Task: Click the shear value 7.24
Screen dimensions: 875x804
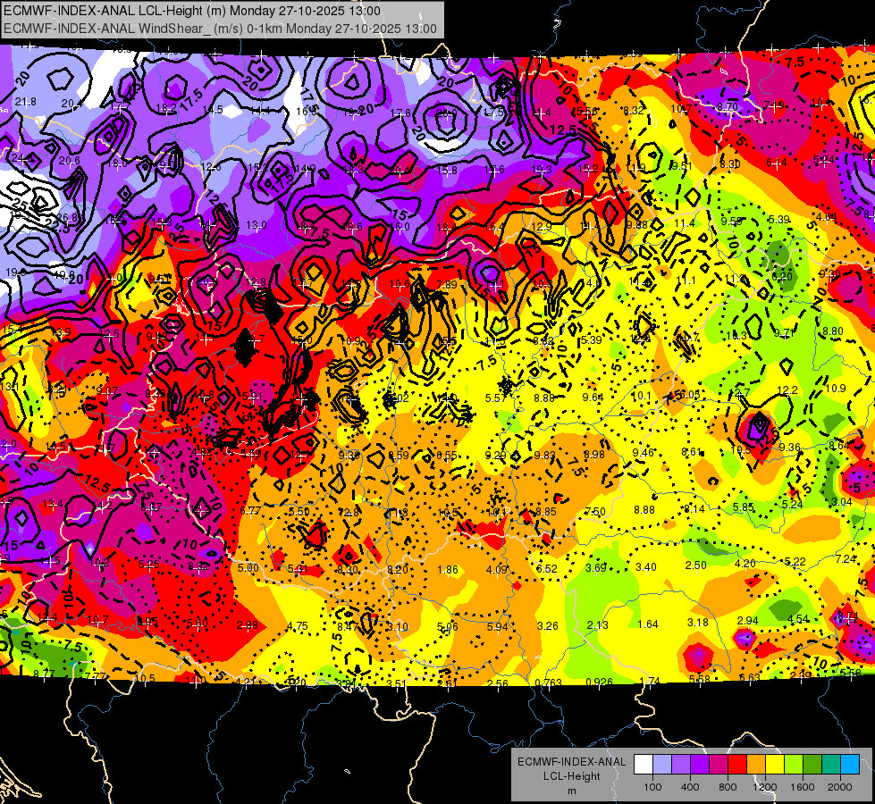Action: tap(846, 558)
